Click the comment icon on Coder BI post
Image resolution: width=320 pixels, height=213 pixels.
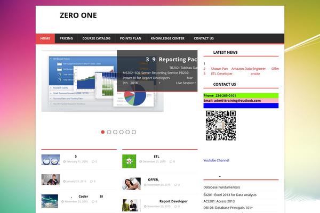tap(93, 202)
